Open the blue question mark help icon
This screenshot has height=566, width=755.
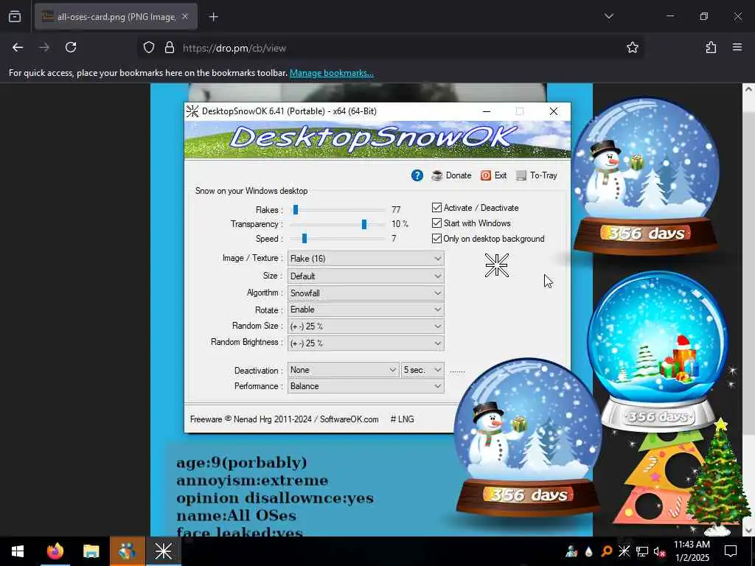tap(417, 175)
